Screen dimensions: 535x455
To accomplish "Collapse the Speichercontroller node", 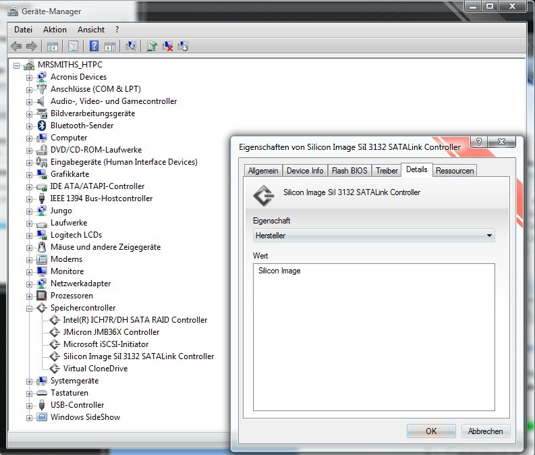I will [29, 309].
